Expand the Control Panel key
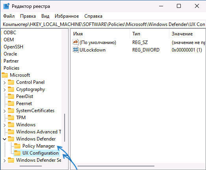 [x=5, y=83]
